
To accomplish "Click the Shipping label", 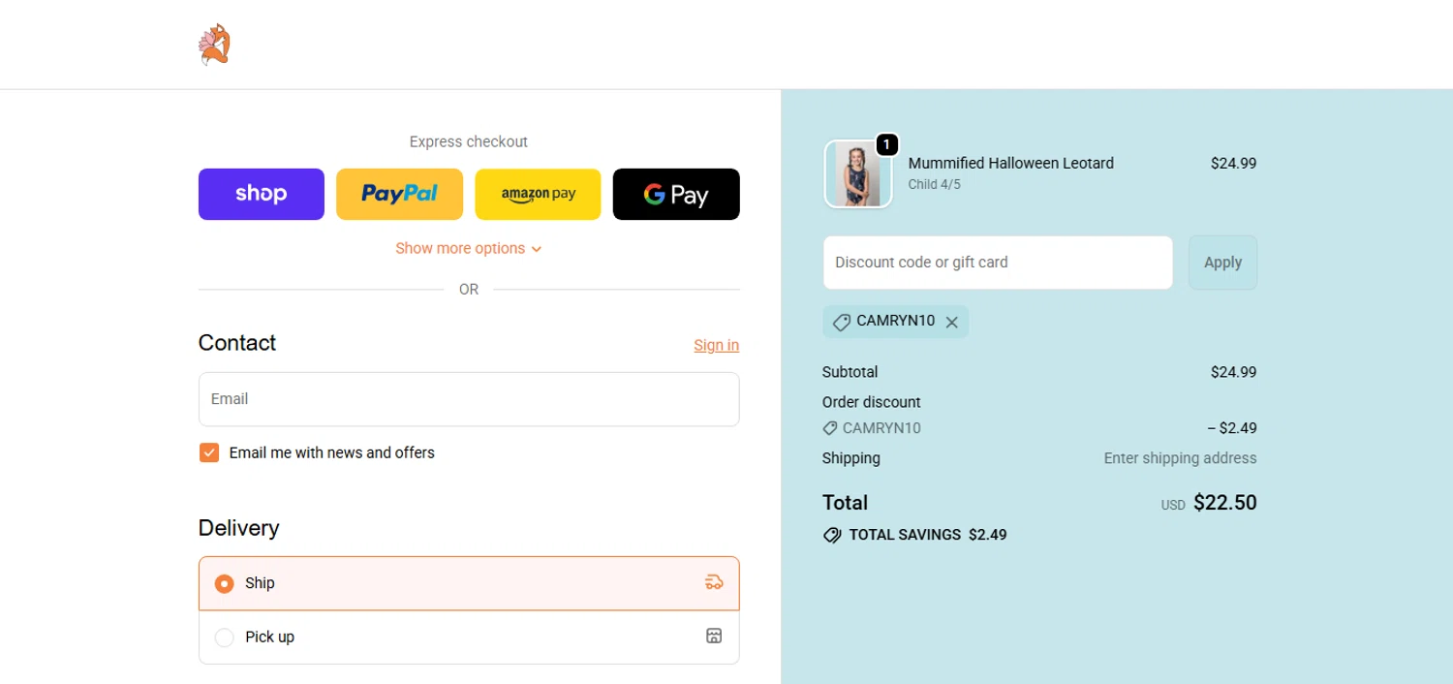I will [851, 458].
